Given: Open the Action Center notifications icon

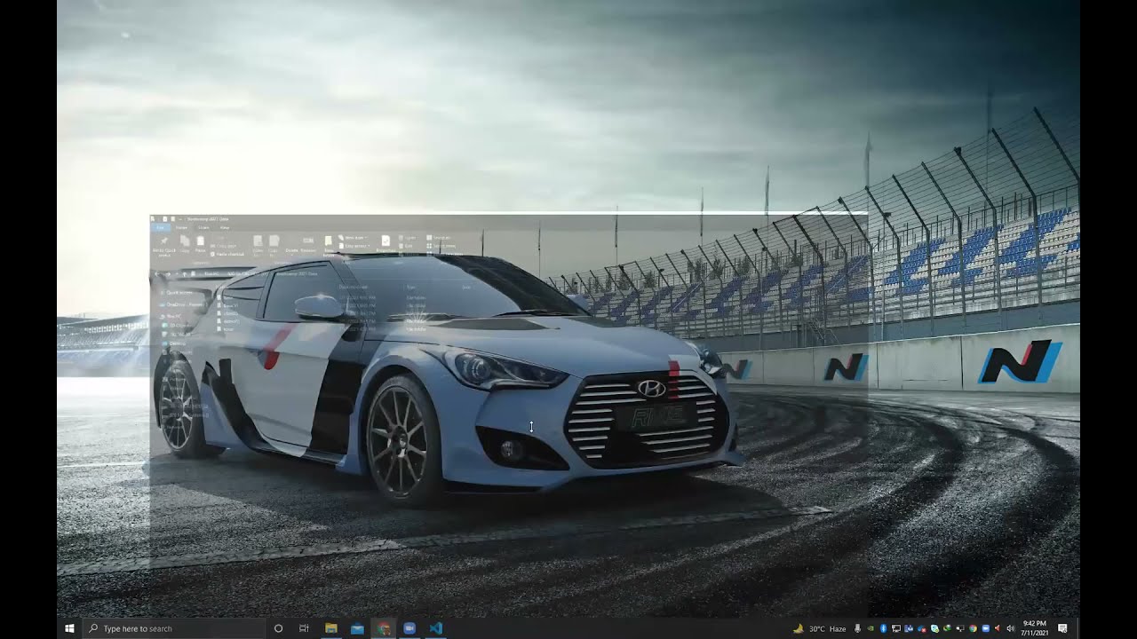Looking at the screenshot, I should pyautogui.click(x=1062, y=628).
